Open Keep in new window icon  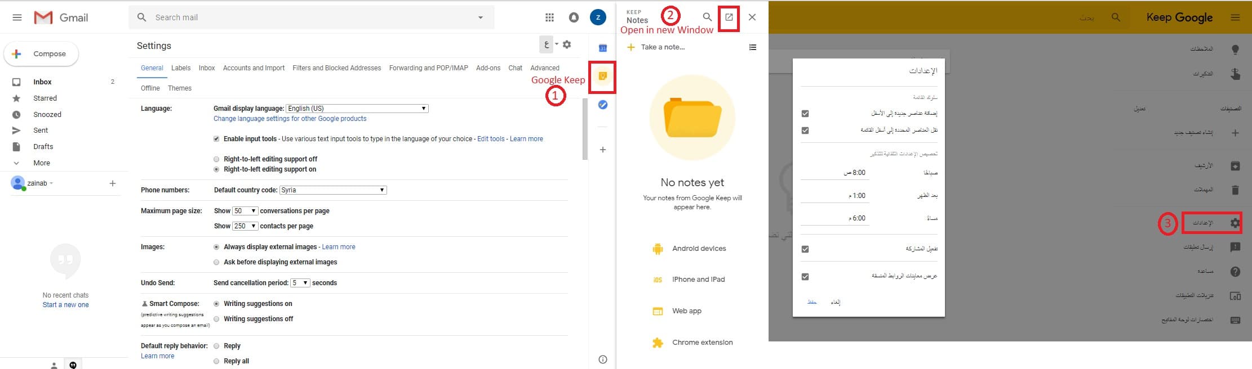729,17
